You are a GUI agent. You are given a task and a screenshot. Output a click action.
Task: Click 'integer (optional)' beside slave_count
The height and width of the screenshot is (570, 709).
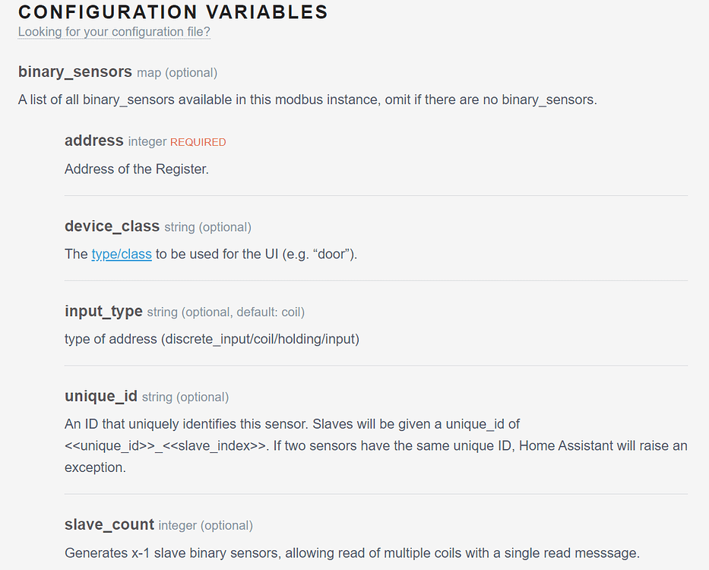pos(206,526)
